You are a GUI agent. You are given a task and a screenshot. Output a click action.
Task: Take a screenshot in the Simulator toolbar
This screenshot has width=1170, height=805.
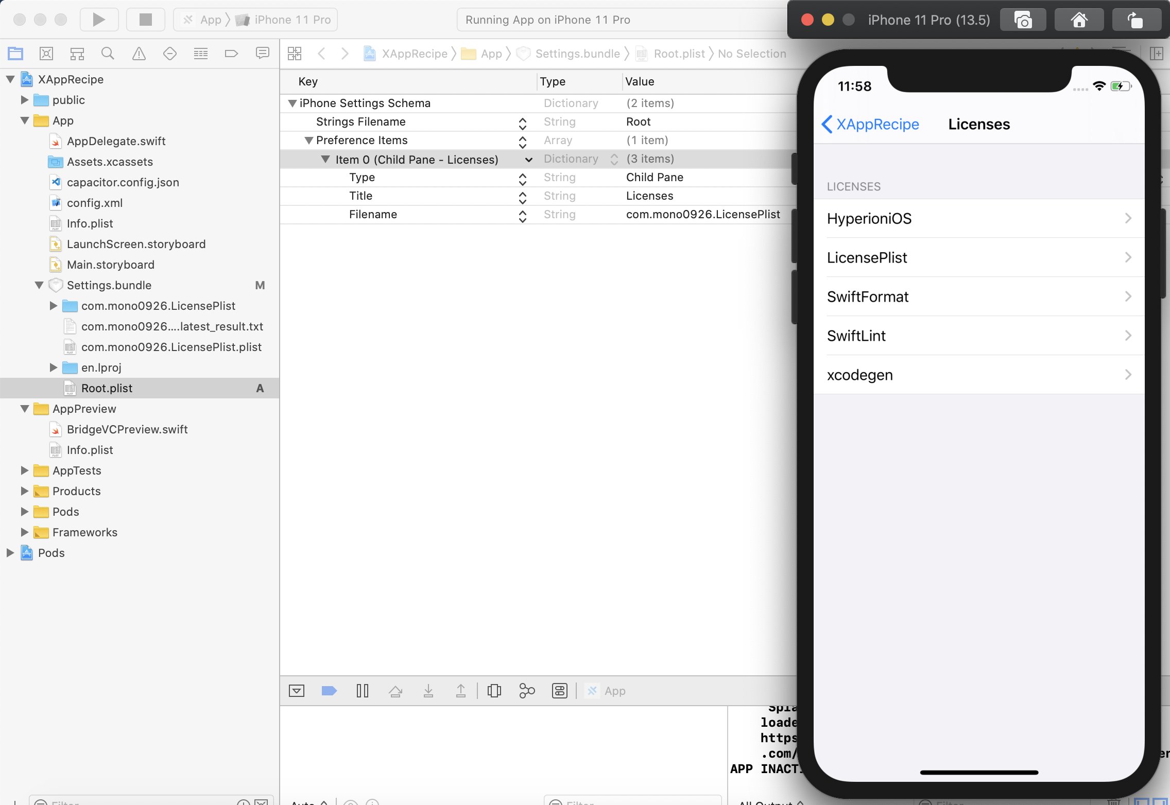1023,20
